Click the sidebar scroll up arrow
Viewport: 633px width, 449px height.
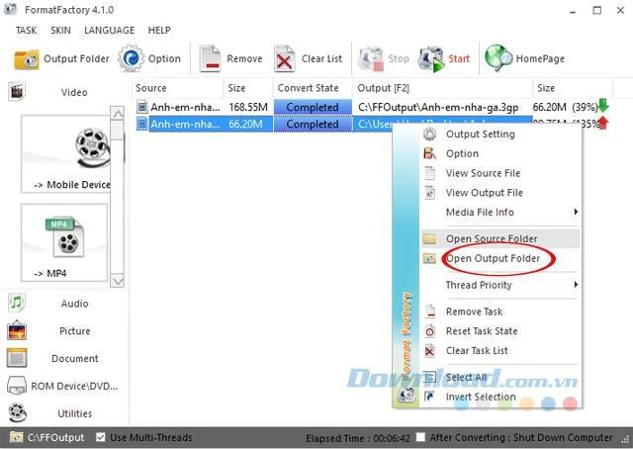point(118,114)
